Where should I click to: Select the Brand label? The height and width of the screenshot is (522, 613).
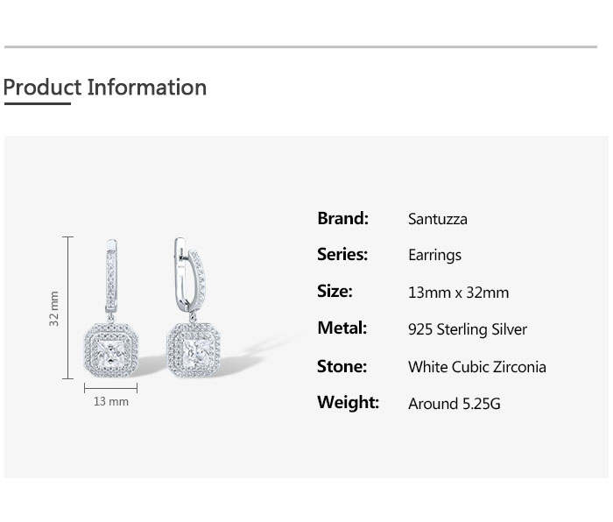(342, 218)
